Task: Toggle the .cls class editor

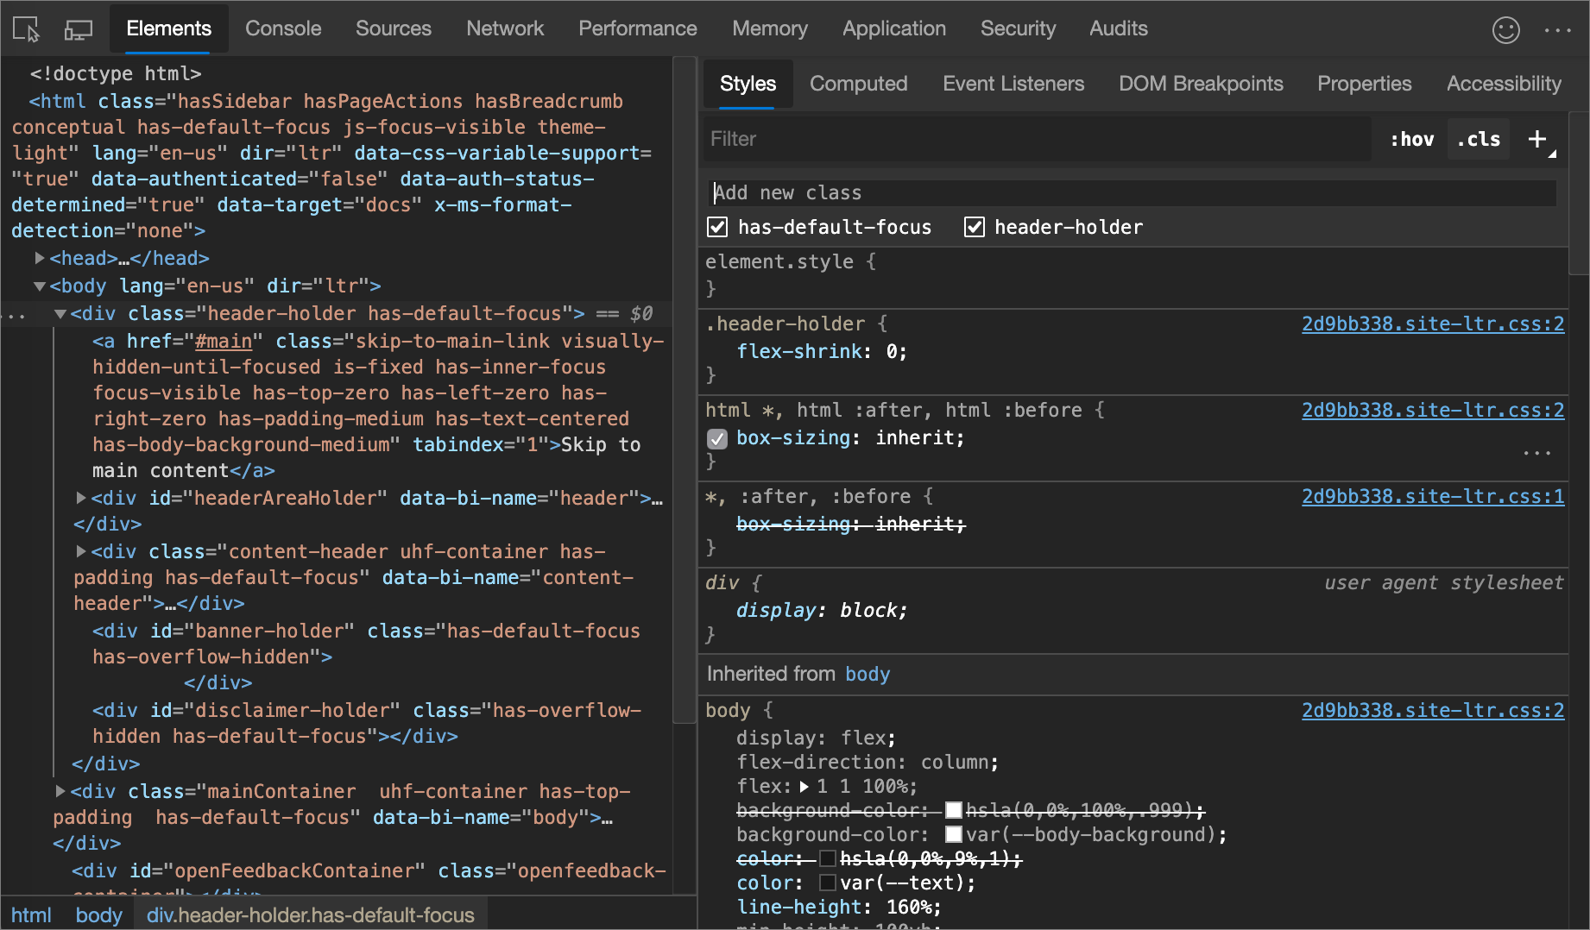Action: (1479, 139)
